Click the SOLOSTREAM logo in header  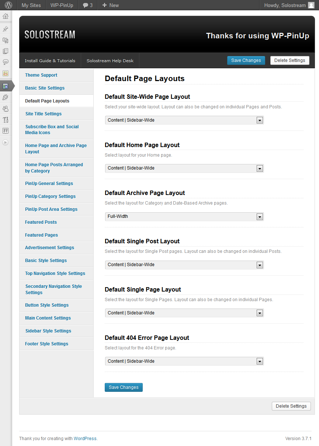point(50,35)
